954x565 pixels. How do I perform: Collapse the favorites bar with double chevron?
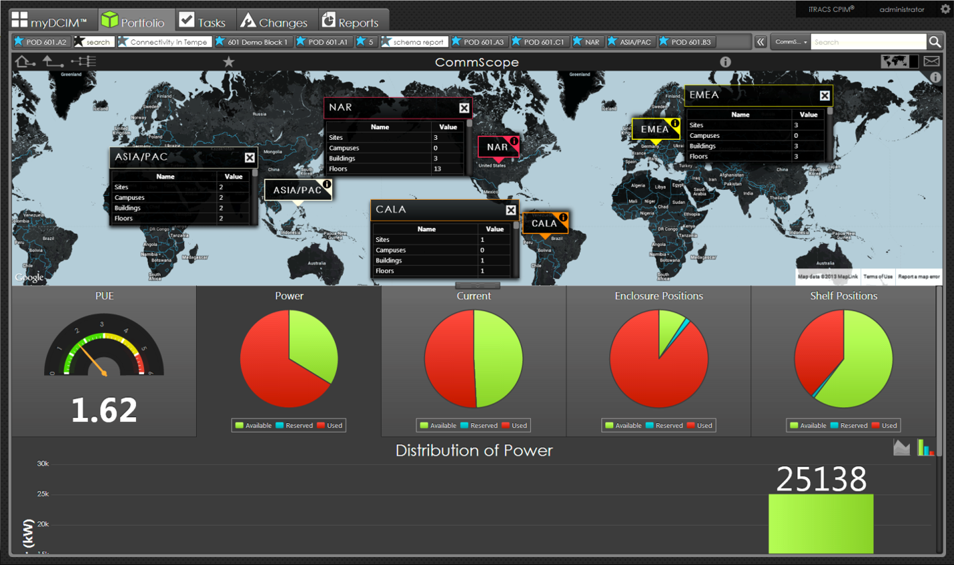761,42
